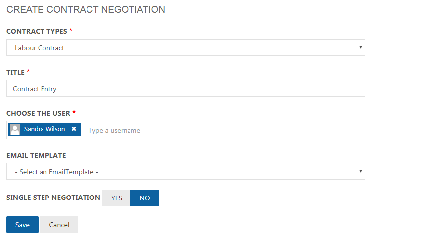Click the Email Template label
This screenshot has height=238, width=435.
(37, 155)
